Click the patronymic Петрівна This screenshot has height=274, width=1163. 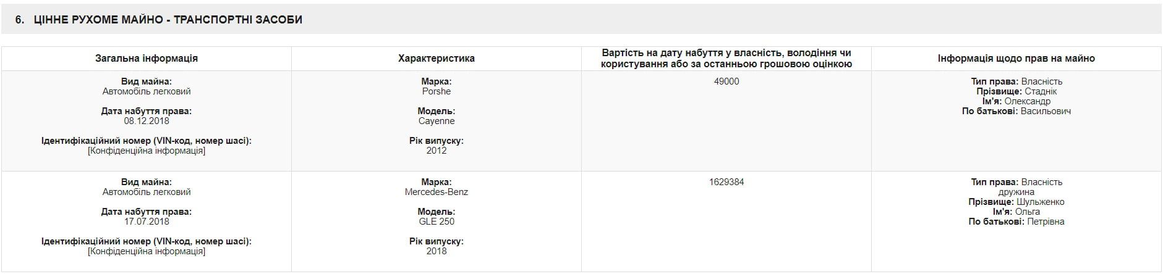click(x=1046, y=222)
